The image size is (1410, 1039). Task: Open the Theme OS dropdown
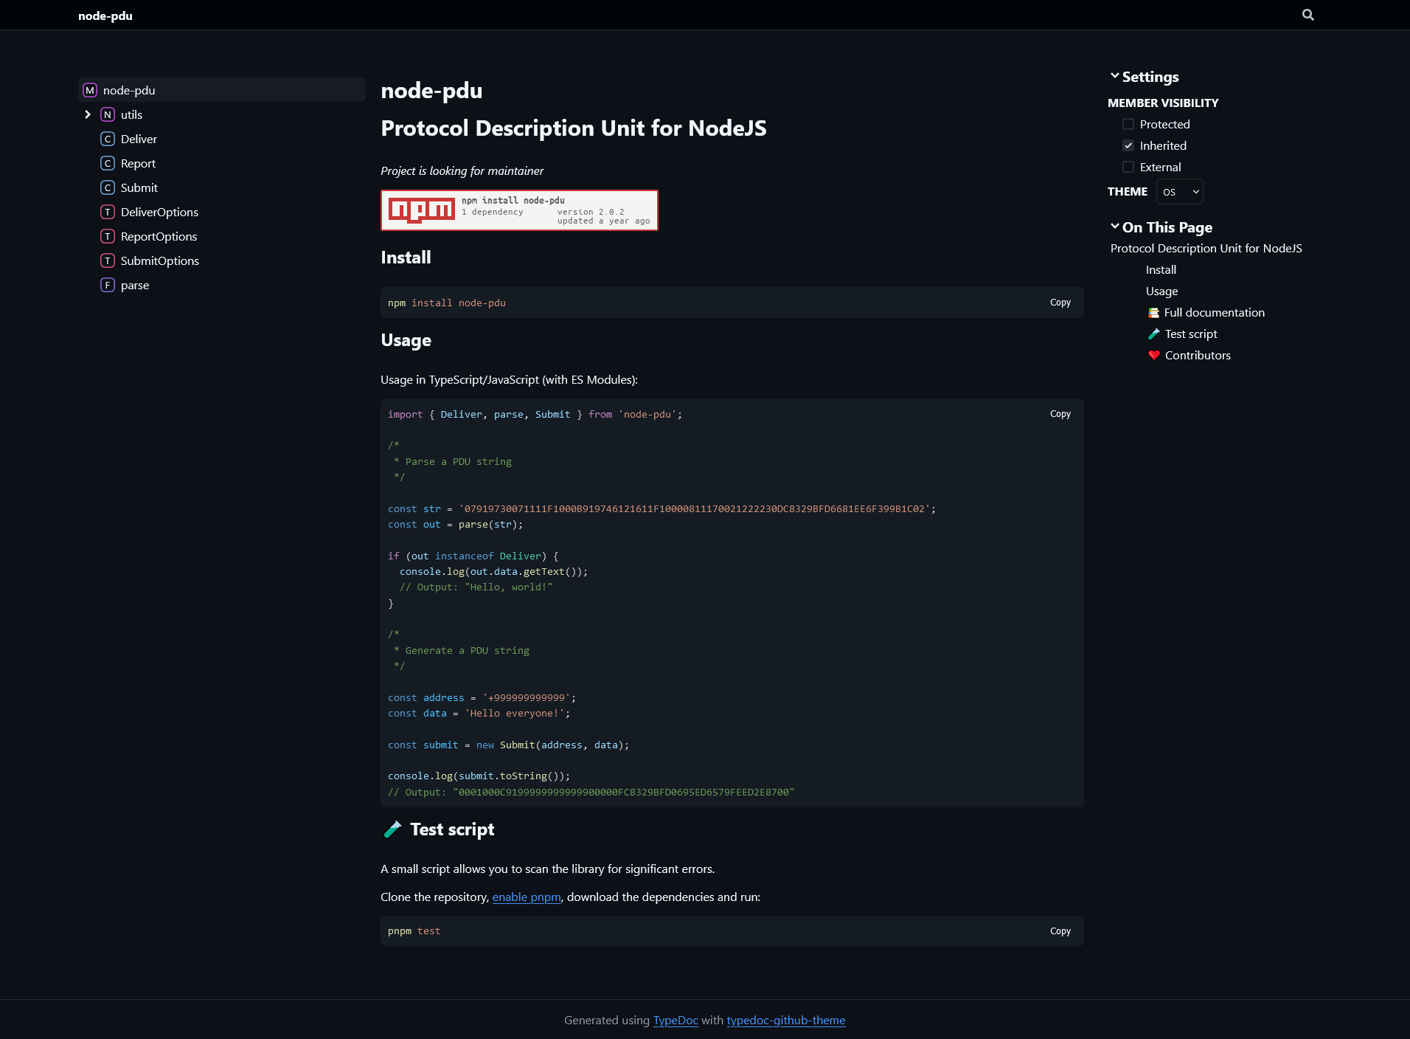pyautogui.click(x=1180, y=192)
